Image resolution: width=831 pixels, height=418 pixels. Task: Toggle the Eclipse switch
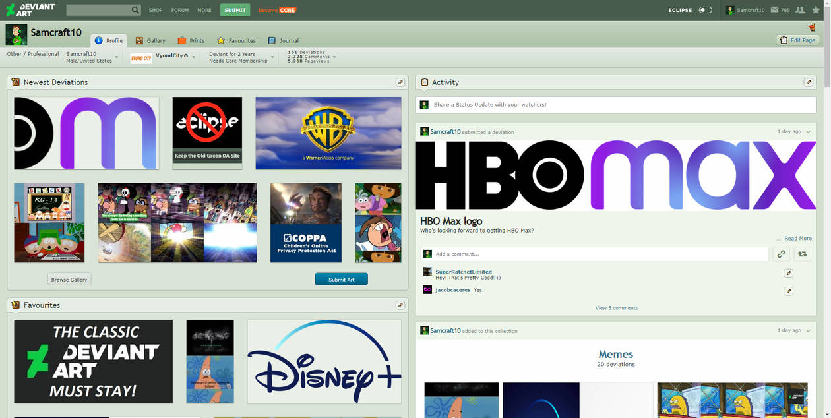(706, 10)
